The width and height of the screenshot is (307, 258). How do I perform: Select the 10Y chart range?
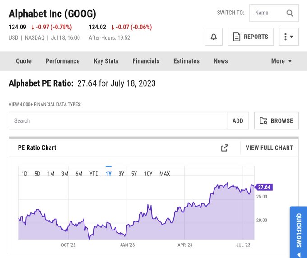pos(148,174)
